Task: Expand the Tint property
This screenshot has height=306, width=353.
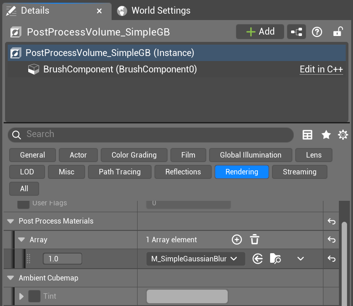Action: pos(21,296)
